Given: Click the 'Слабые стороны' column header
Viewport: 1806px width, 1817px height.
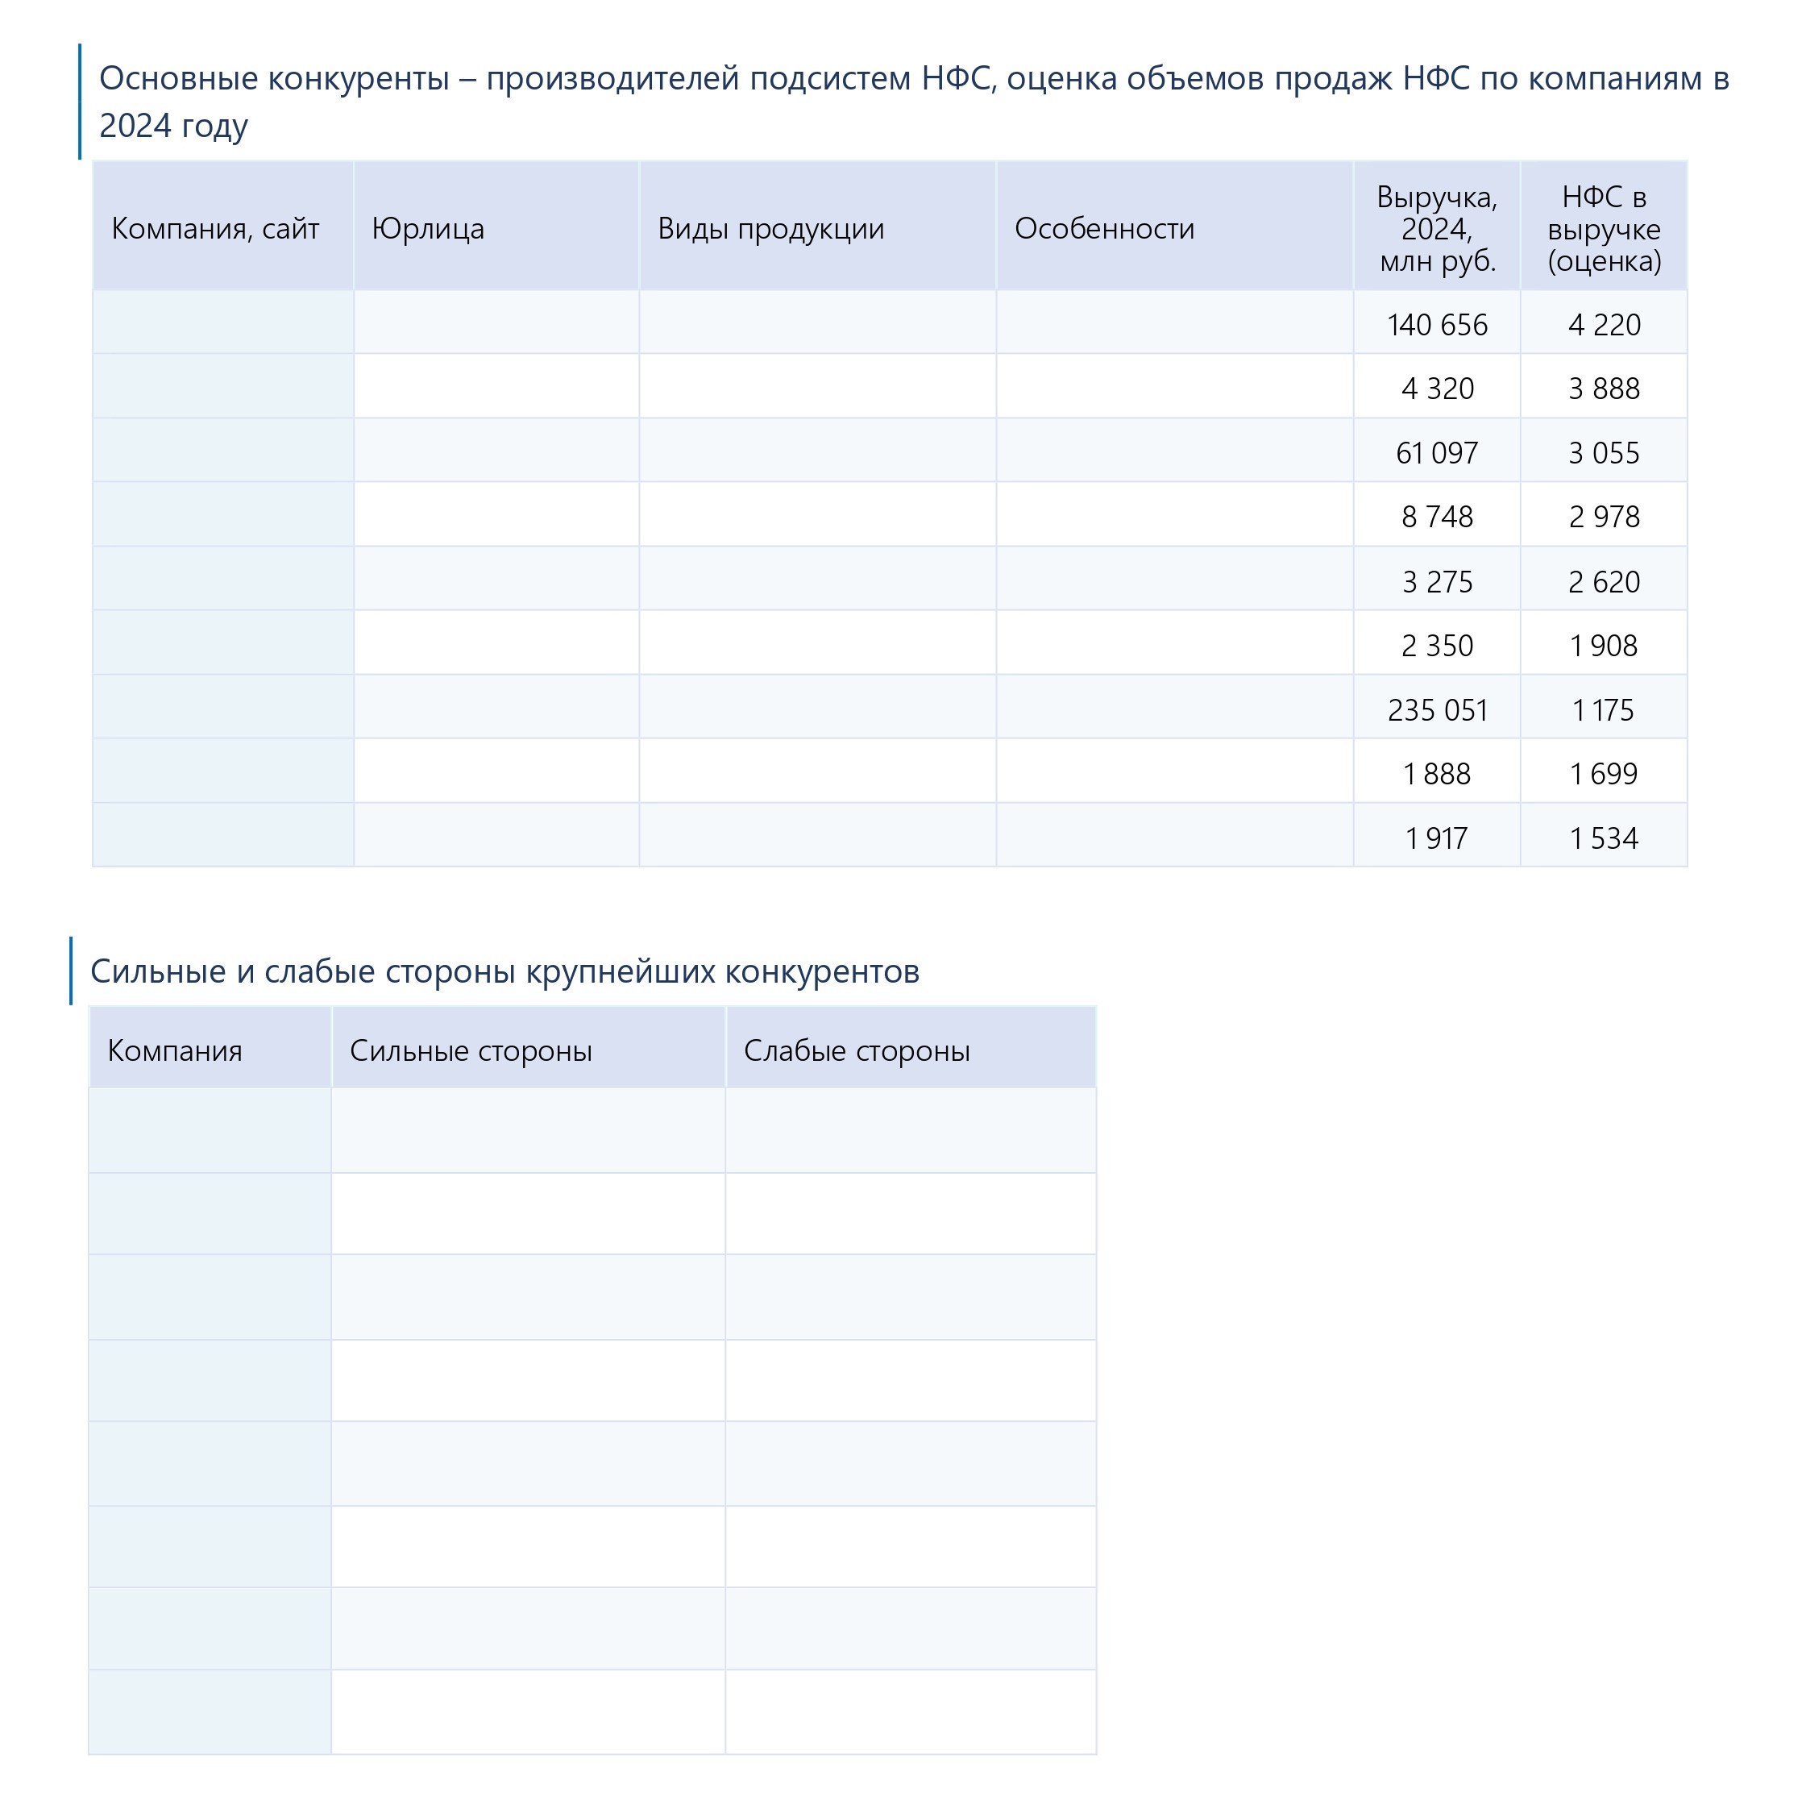Looking at the screenshot, I should 856,1050.
